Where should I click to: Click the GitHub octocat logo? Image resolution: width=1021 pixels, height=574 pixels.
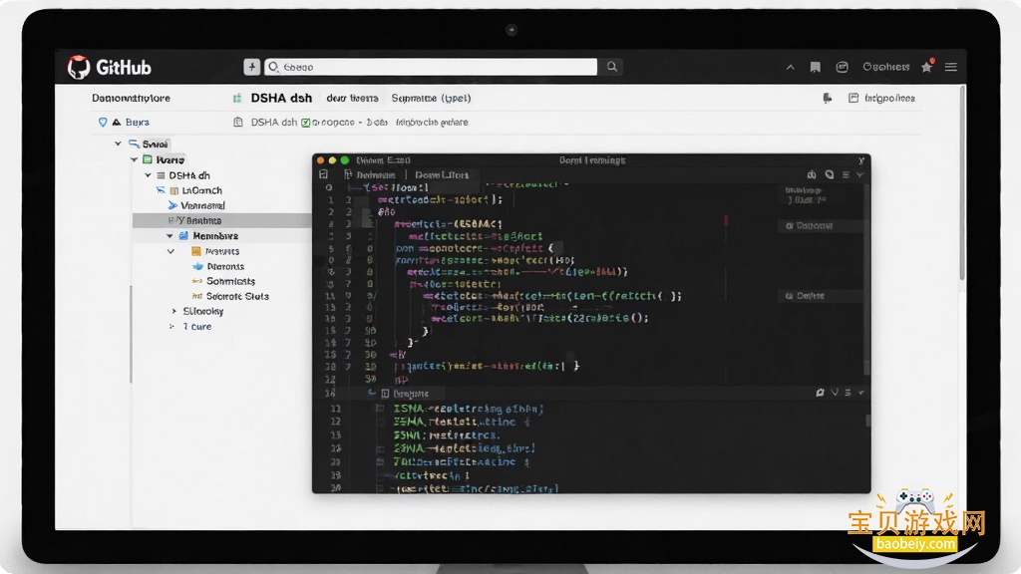(x=79, y=67)
